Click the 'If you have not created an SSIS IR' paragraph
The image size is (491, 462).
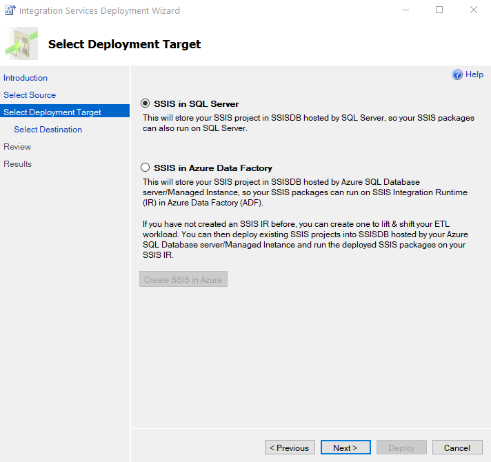pyautogui.click(x=305, y=239)
